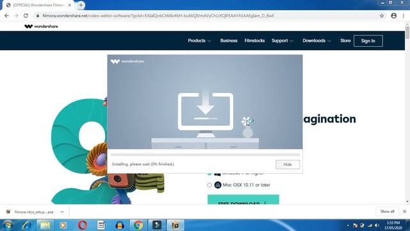The height and width of the screenshot is (231, 410).
Task: Expand download item options chevron
Action: tap(62, 212)
